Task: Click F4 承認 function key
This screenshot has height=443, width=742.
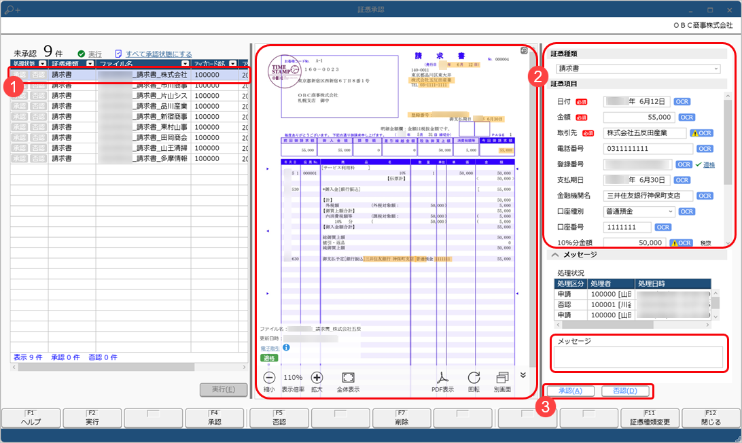Action: pyautogui.click(x=214, y=418)
